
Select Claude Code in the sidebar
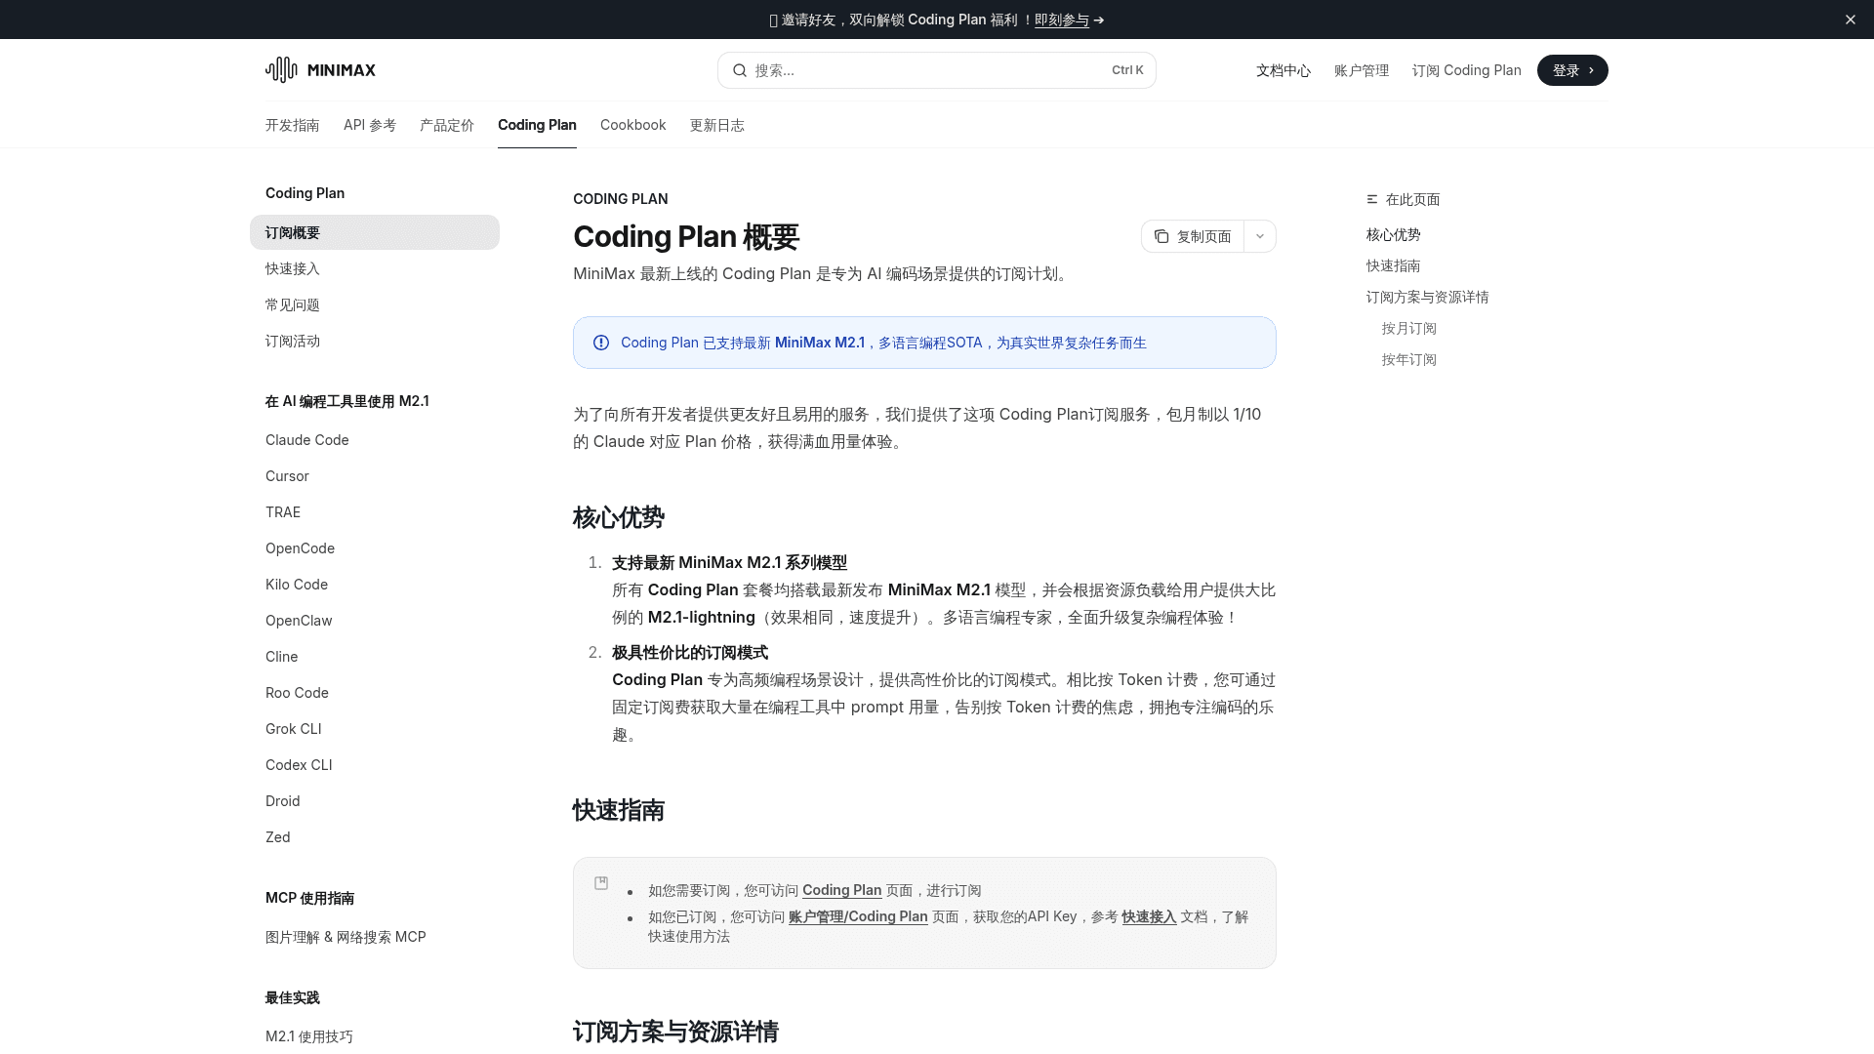click(x=306, y=440)
